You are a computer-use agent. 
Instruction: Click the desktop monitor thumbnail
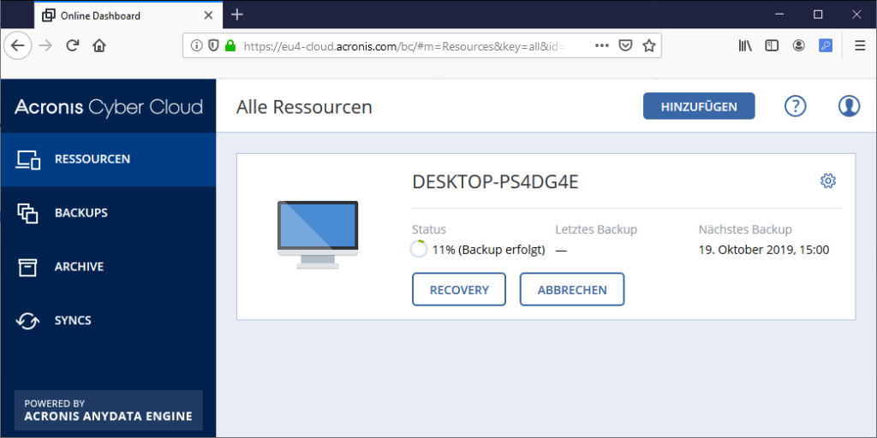point(318,235)
